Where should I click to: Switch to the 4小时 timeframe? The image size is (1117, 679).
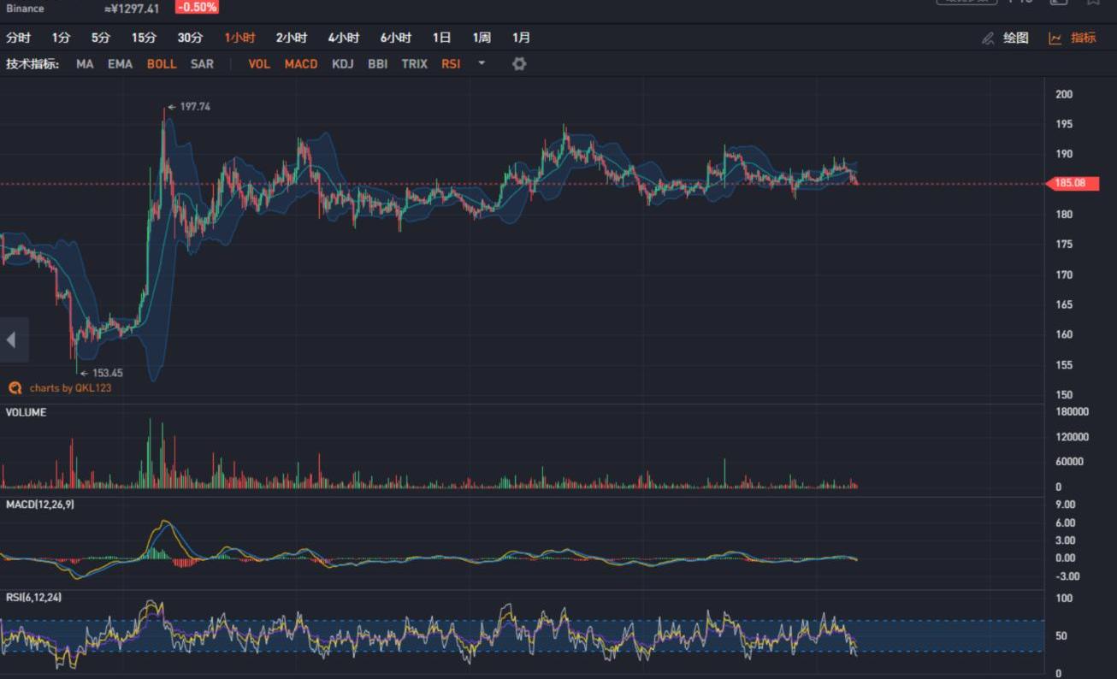343,38
